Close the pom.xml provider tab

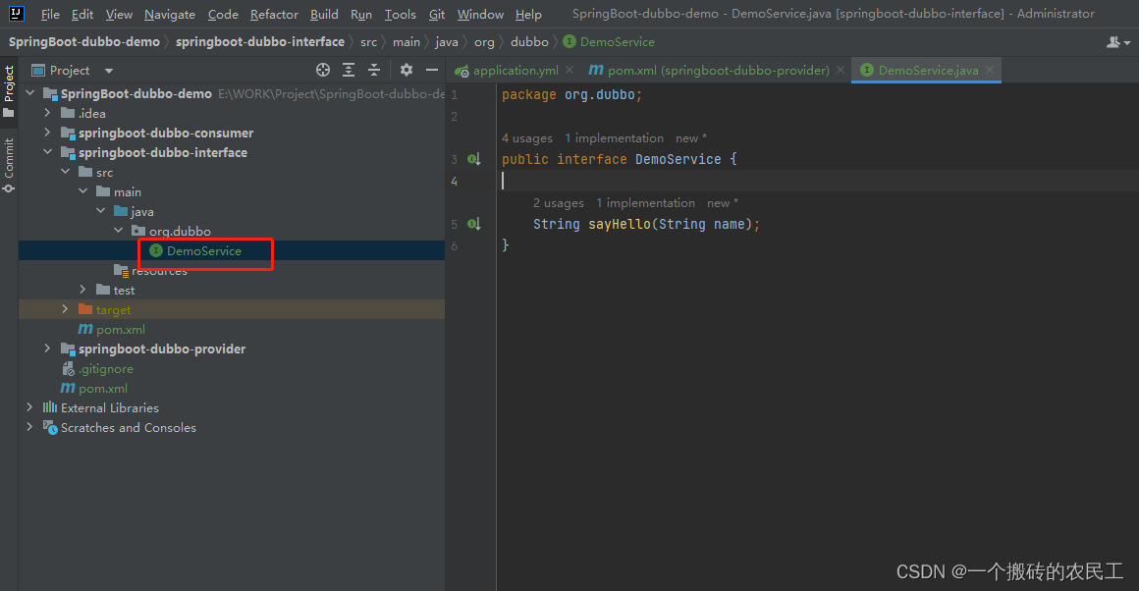click(841, 70)
